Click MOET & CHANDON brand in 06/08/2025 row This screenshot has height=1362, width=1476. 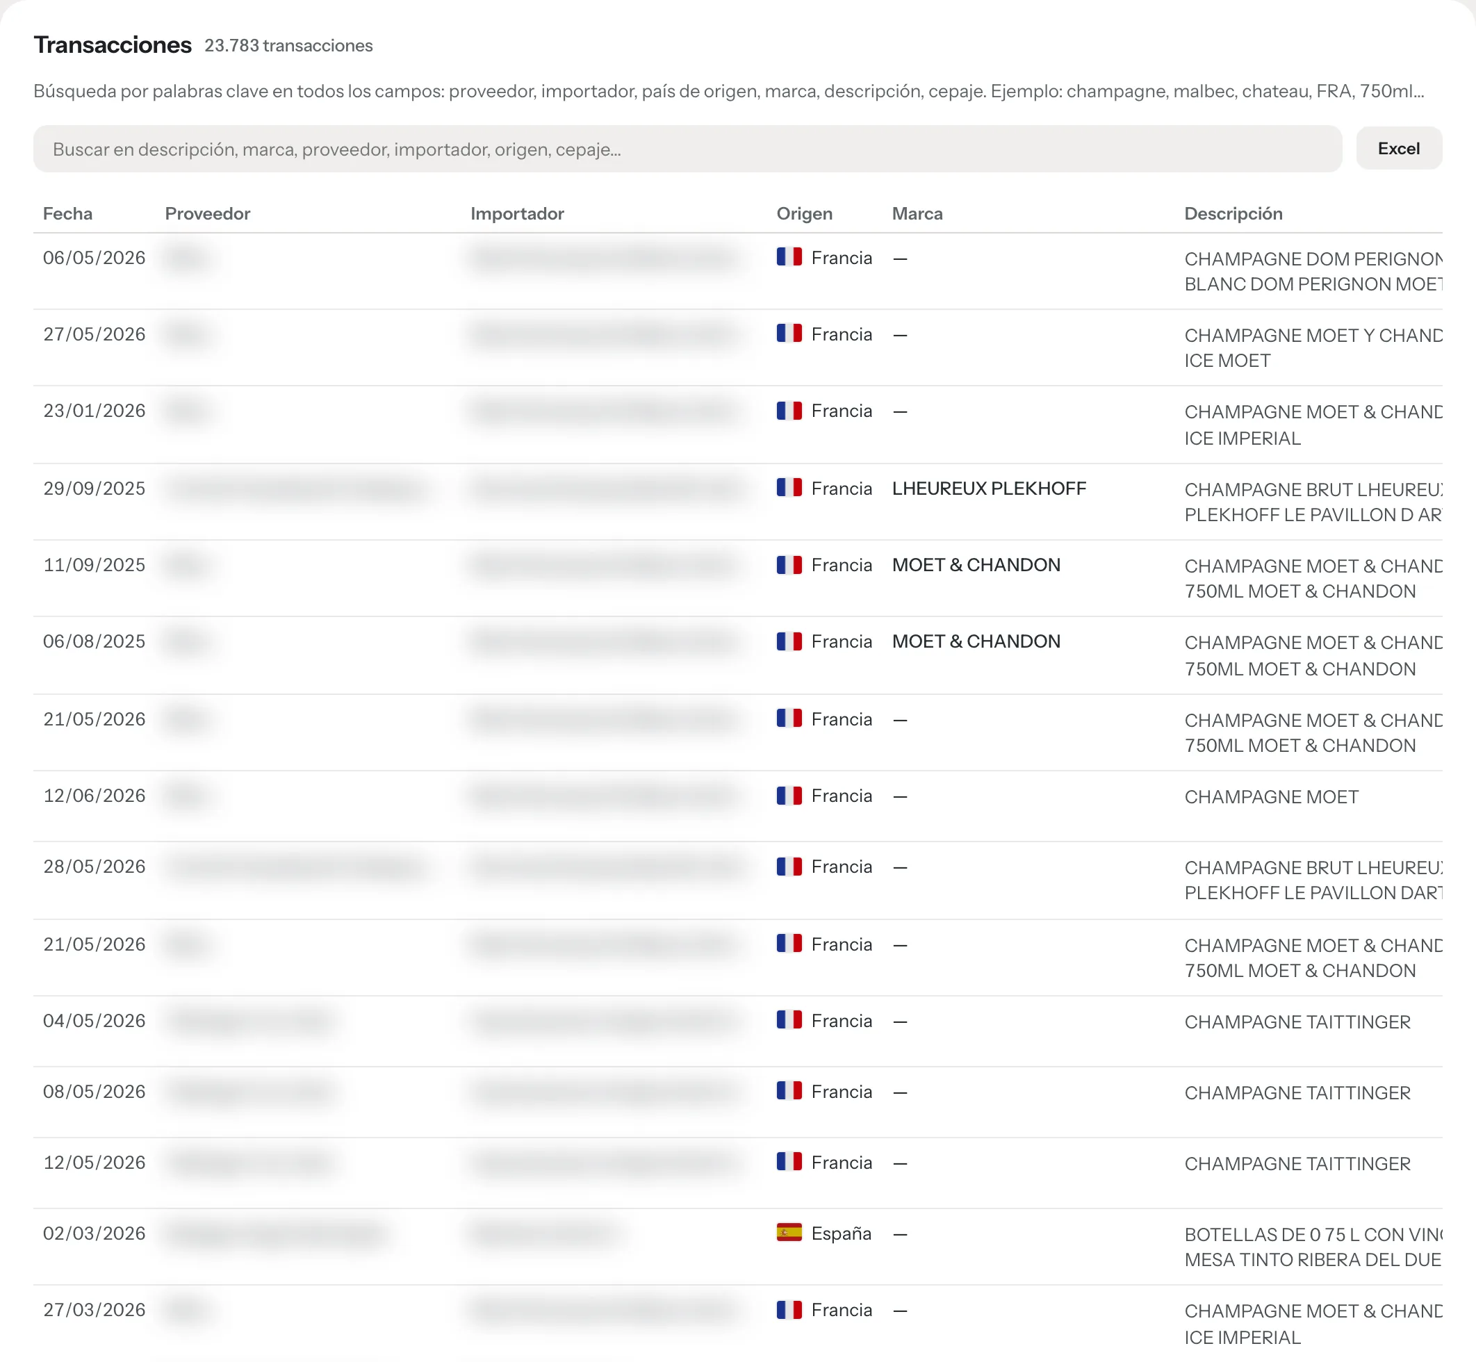(x=976, y=642)
